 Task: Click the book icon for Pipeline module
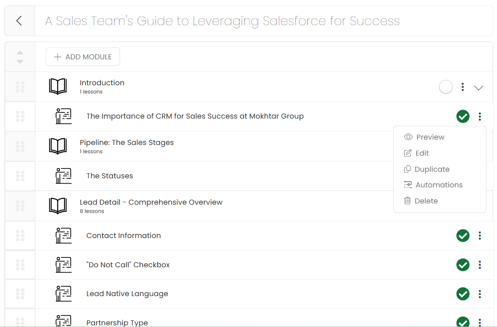[58, 146]
